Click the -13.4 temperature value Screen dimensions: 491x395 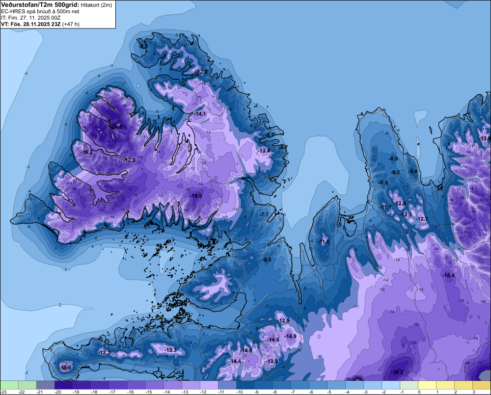[x=264, y=151]
